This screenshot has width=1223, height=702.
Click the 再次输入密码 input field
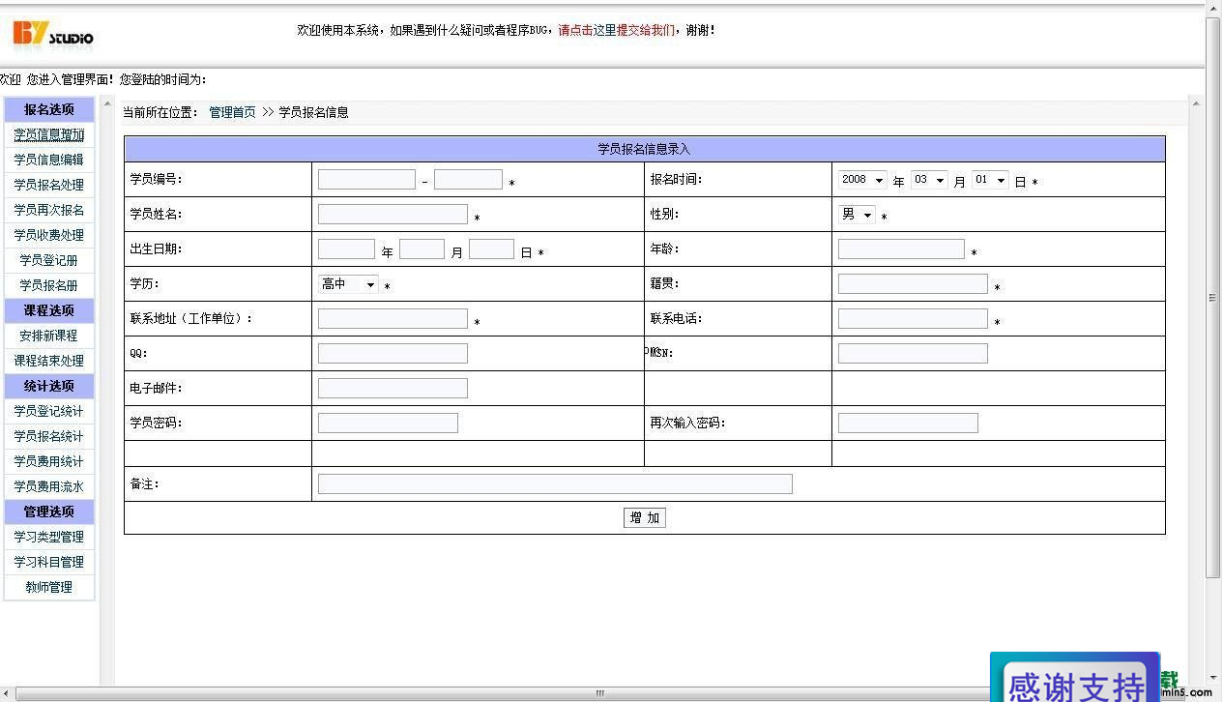point(908,424)
